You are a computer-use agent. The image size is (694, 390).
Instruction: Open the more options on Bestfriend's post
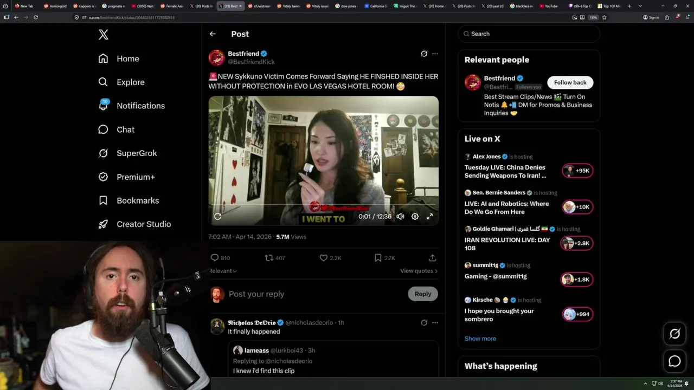point(435,54)
